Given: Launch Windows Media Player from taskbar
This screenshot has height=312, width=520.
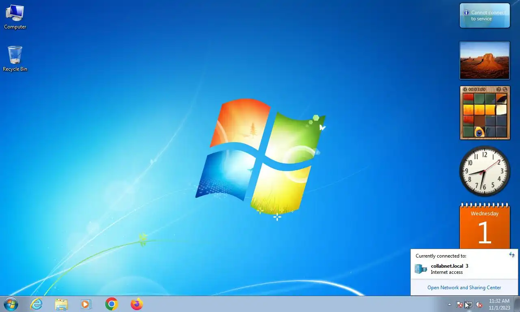Looking at the screenshot, I should pos(86,304).
